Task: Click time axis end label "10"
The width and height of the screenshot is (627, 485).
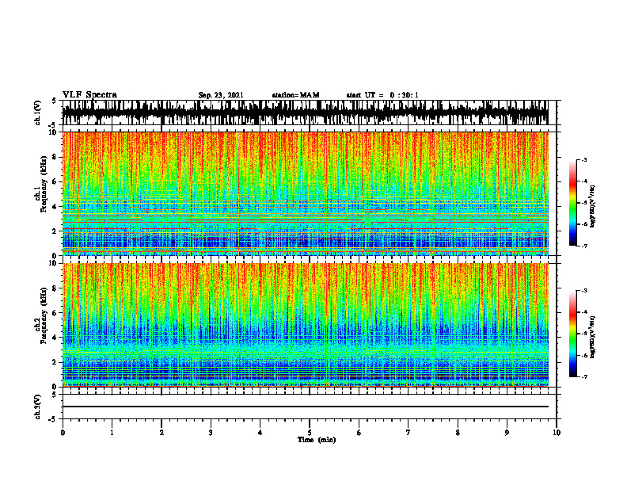Action: (x=557, y=433)
